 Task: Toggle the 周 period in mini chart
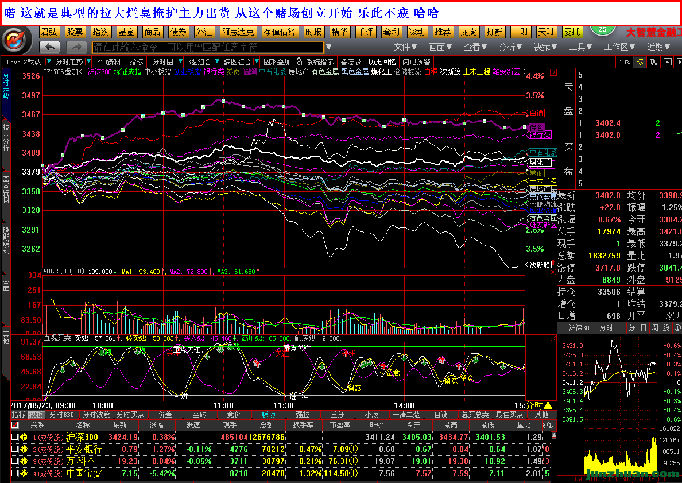[x=654, y=328]
